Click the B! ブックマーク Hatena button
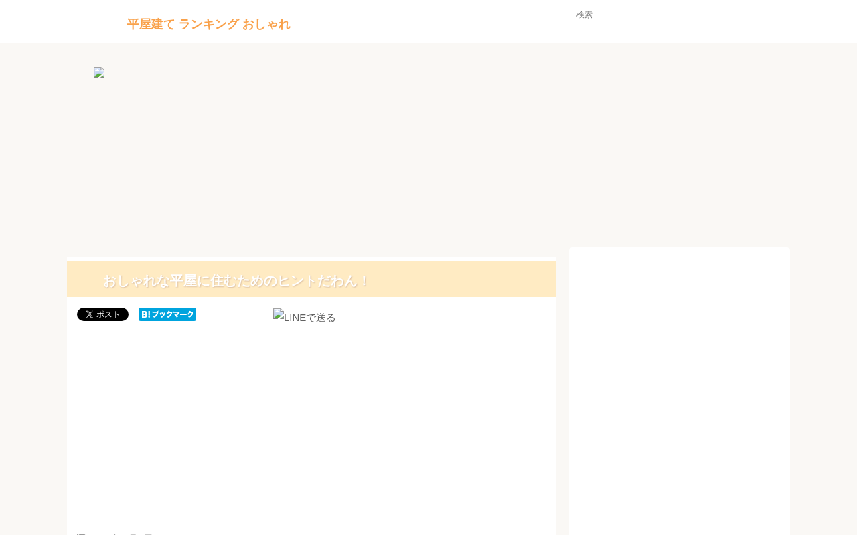The height and width of the screenshot is (535, 857). pyautogui.click(x=167, y=314)
